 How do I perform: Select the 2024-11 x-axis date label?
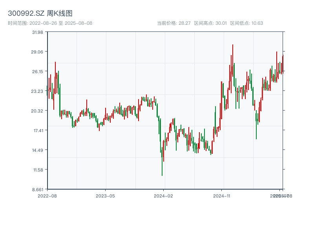(222, 195)
